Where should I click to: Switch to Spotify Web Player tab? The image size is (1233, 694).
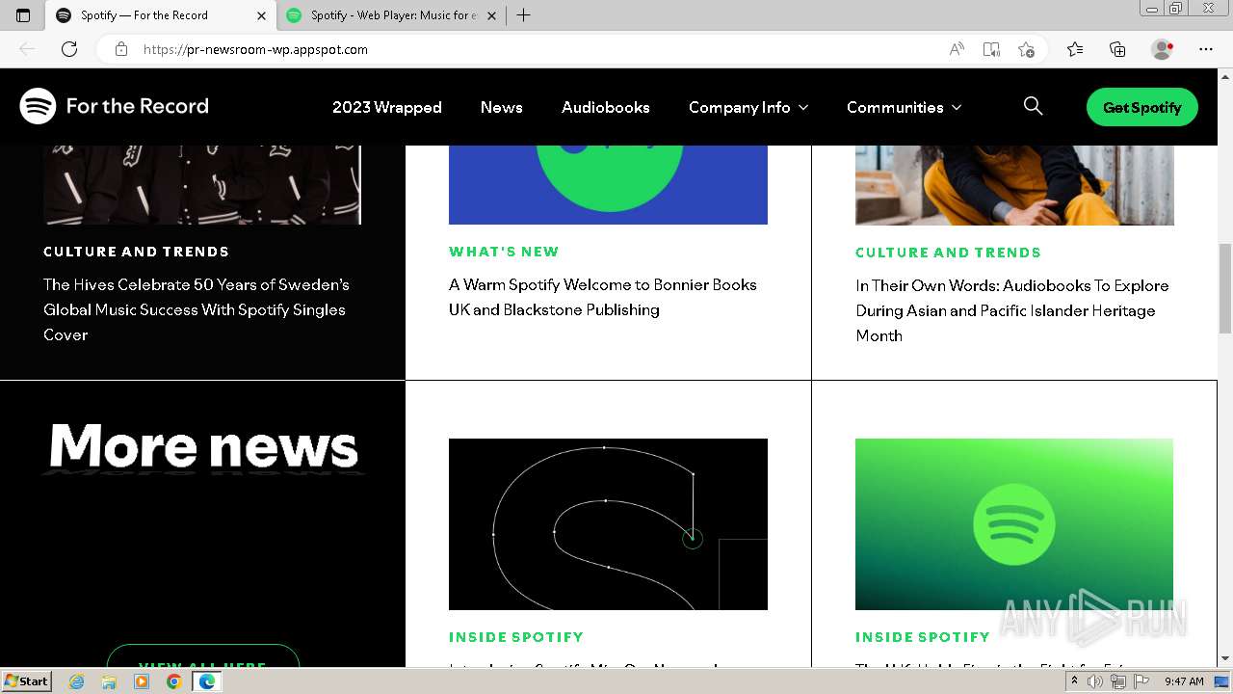click(x=392, y=15)
